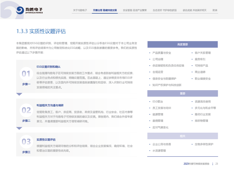Click the 1.3.3 实质性议题评估 section title
The height and width of the screenshot is (173, 234).
coord(41,31)
